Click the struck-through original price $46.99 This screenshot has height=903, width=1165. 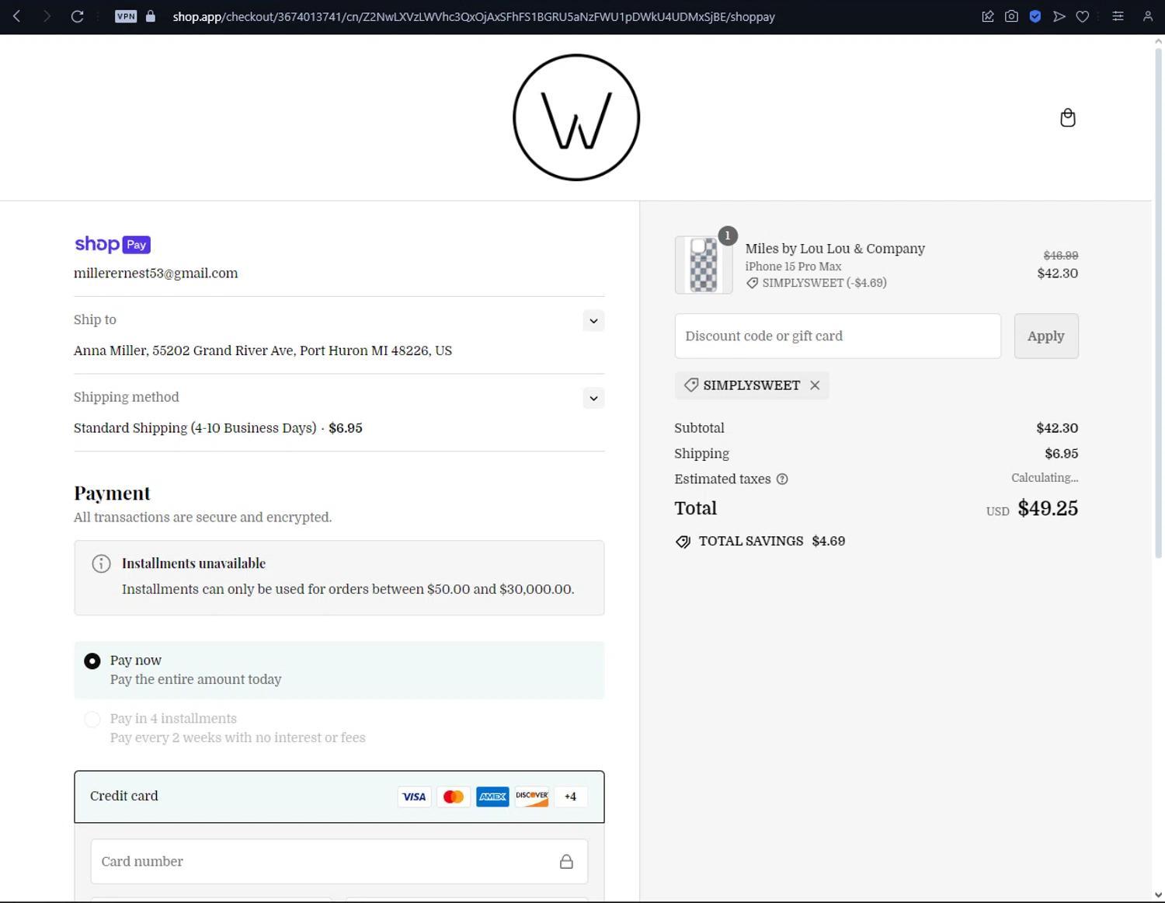(1061, 255)
